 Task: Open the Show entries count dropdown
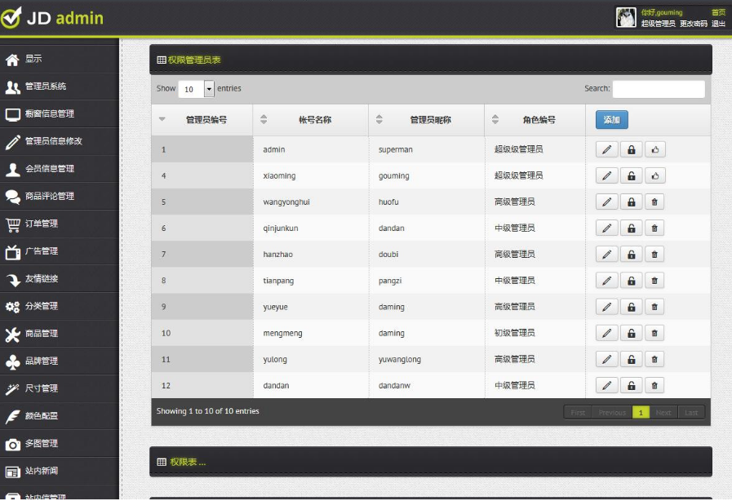[196, 89]
